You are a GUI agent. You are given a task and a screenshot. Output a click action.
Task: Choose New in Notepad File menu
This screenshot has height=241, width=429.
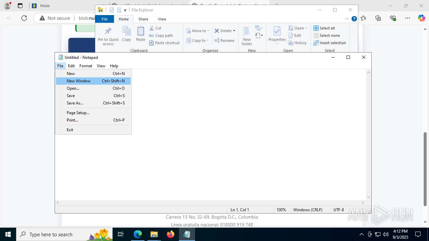pyautogui.click(x=93, y=74)
